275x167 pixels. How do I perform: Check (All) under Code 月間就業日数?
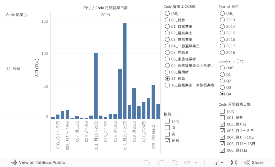point(222,111)
